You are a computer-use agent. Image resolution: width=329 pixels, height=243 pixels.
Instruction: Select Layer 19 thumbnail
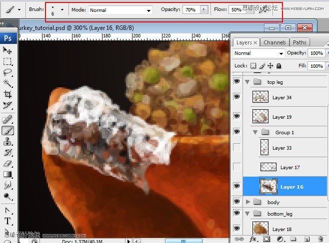tap(260, 116)
